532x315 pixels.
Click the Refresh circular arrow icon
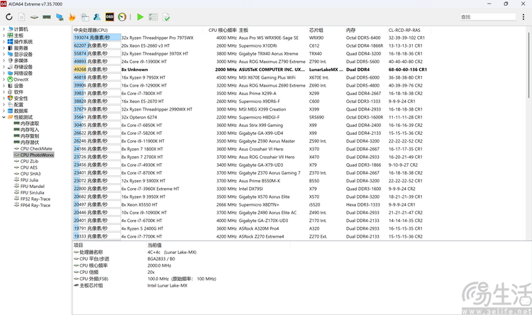click(9, 16)
